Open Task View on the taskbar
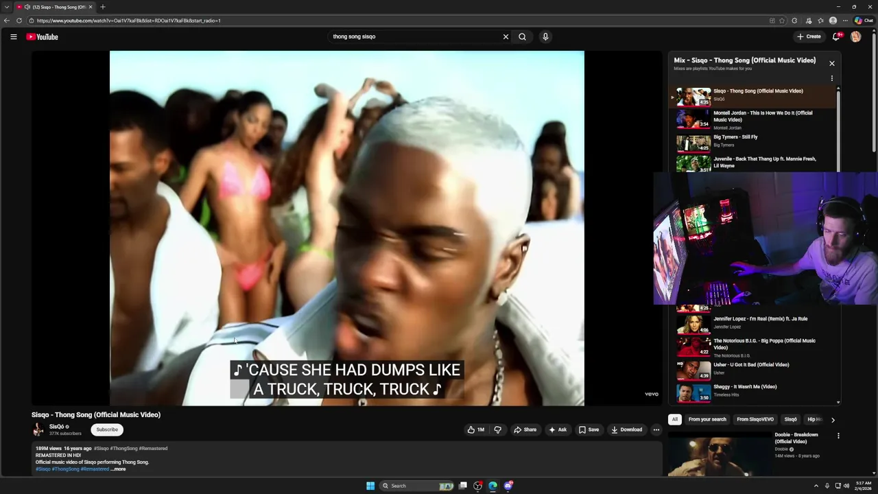878x494 pixels. click(x=463, y=486)
